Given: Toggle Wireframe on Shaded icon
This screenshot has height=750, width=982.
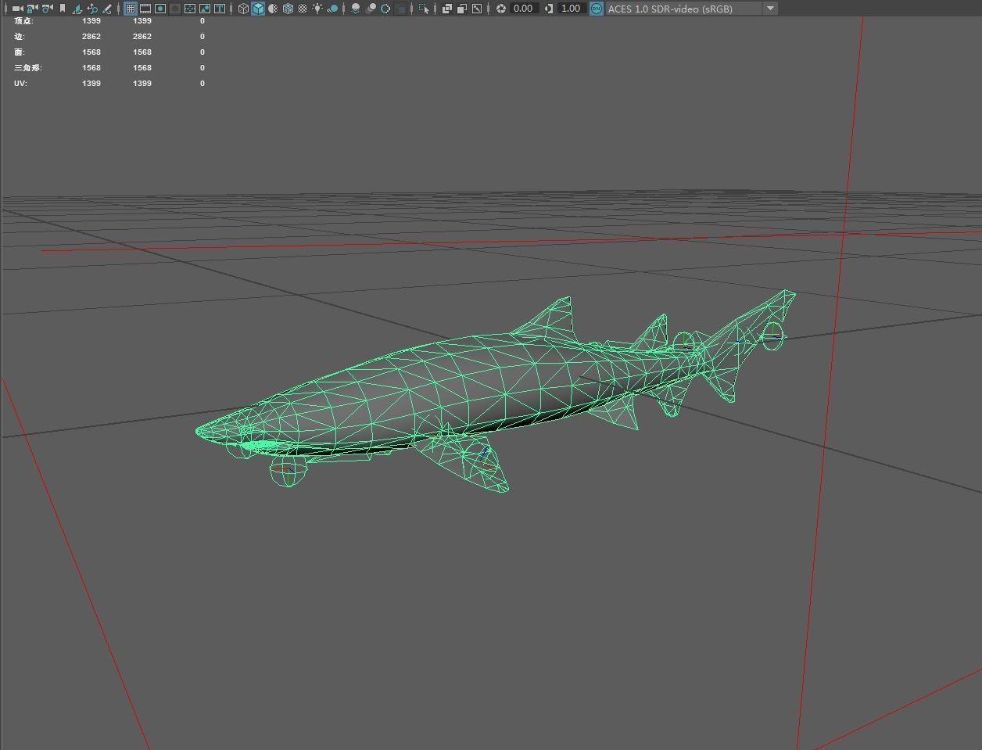Looking at the screenshot, I should [288, 9].
